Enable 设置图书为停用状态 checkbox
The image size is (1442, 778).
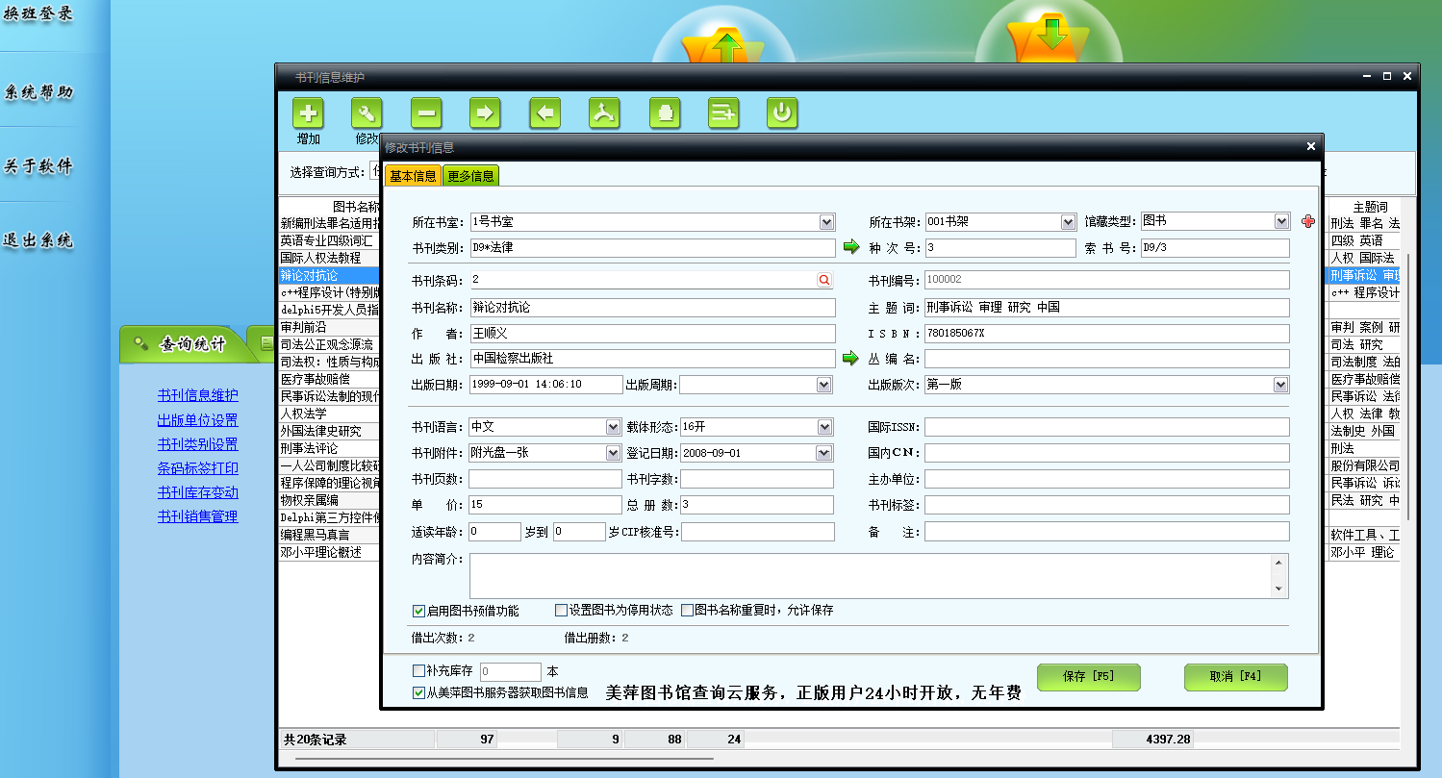tap(562, 610)
